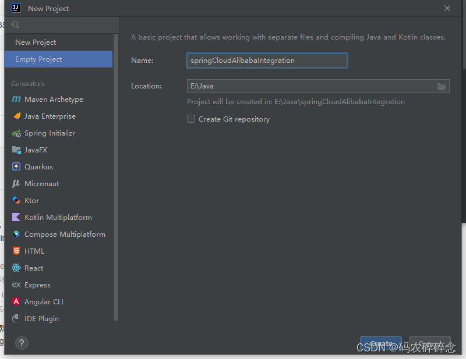This screenshot has height=359, width=466.
Task: Click the Location field showing E:\Java
Action: pyautogui.click(x=318, y=86)
